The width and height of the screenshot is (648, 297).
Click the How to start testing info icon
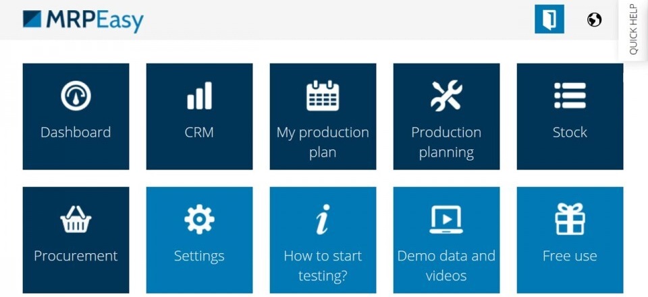click(323, 219)
